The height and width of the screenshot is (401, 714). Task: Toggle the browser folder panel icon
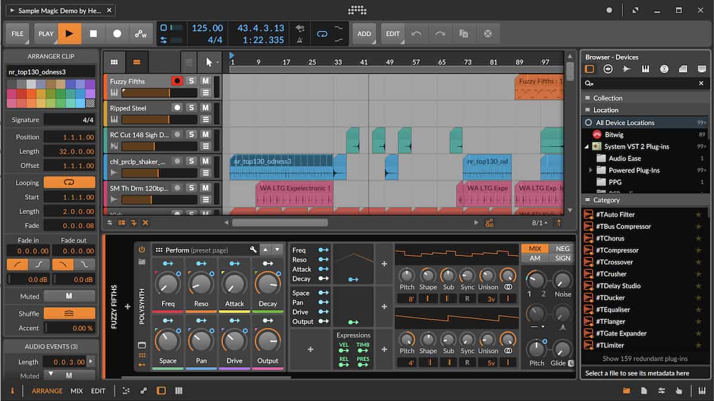(626, 391)
